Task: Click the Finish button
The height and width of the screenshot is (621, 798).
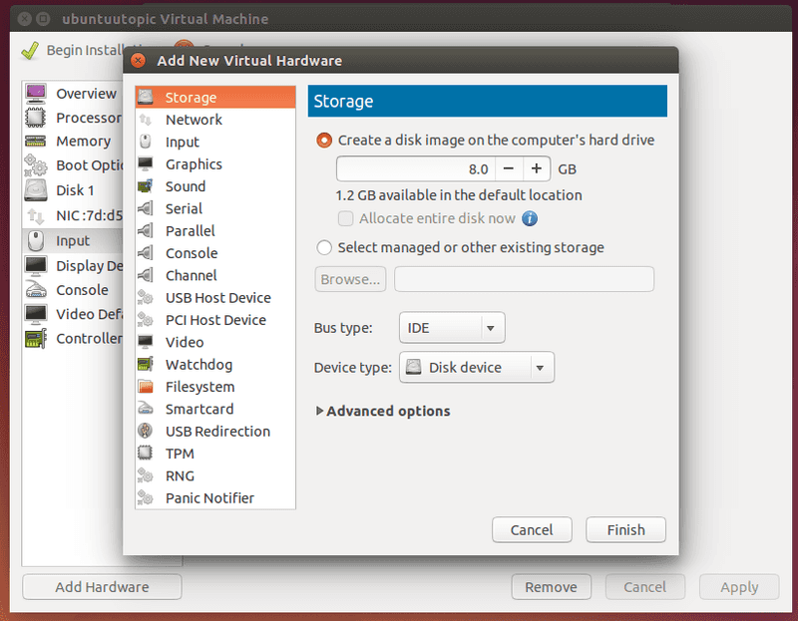Action: click(x=625, y=530)
